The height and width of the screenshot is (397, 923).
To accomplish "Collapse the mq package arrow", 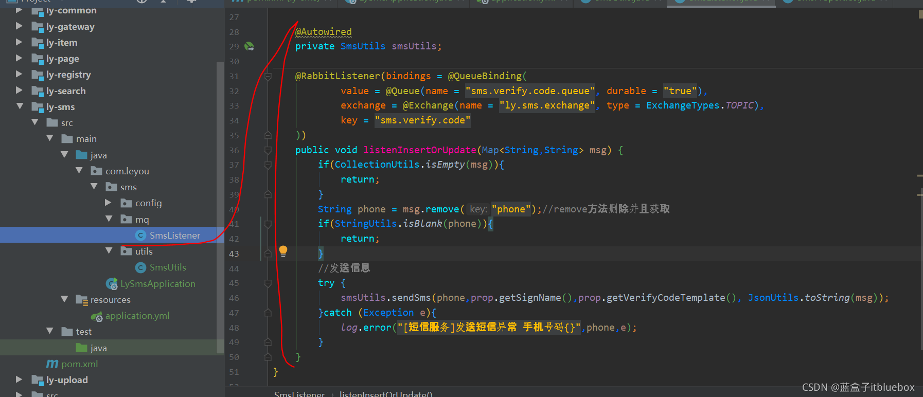I will point(109,219).
